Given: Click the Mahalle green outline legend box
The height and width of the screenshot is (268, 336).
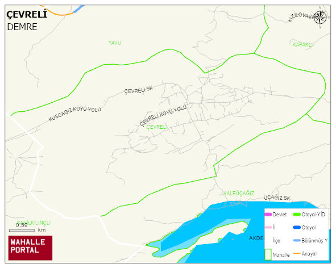Looking at the screenshot, I should click(x=268, y=254).
